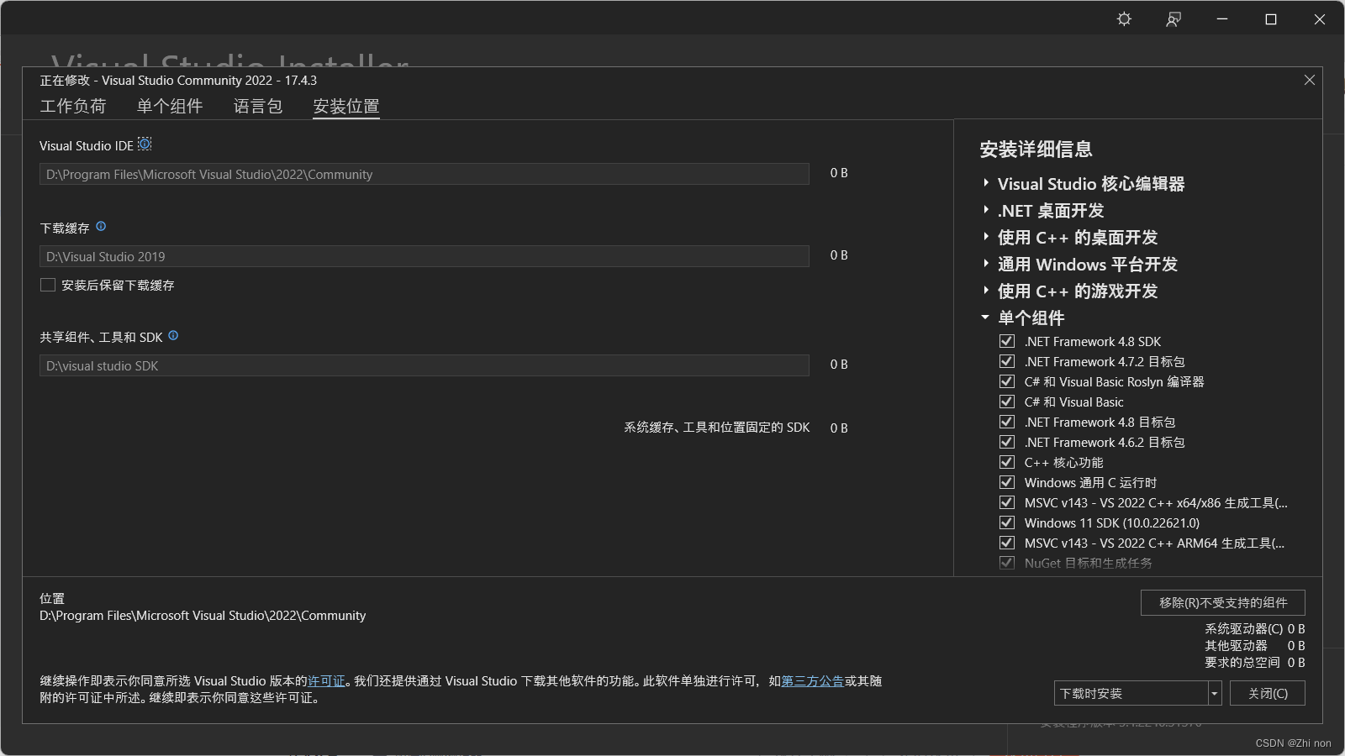The height and width of the screenshot is (756, 1345).
Task: Expand Visual Studio 核心编辑器 details
Action: click(985, 183)
